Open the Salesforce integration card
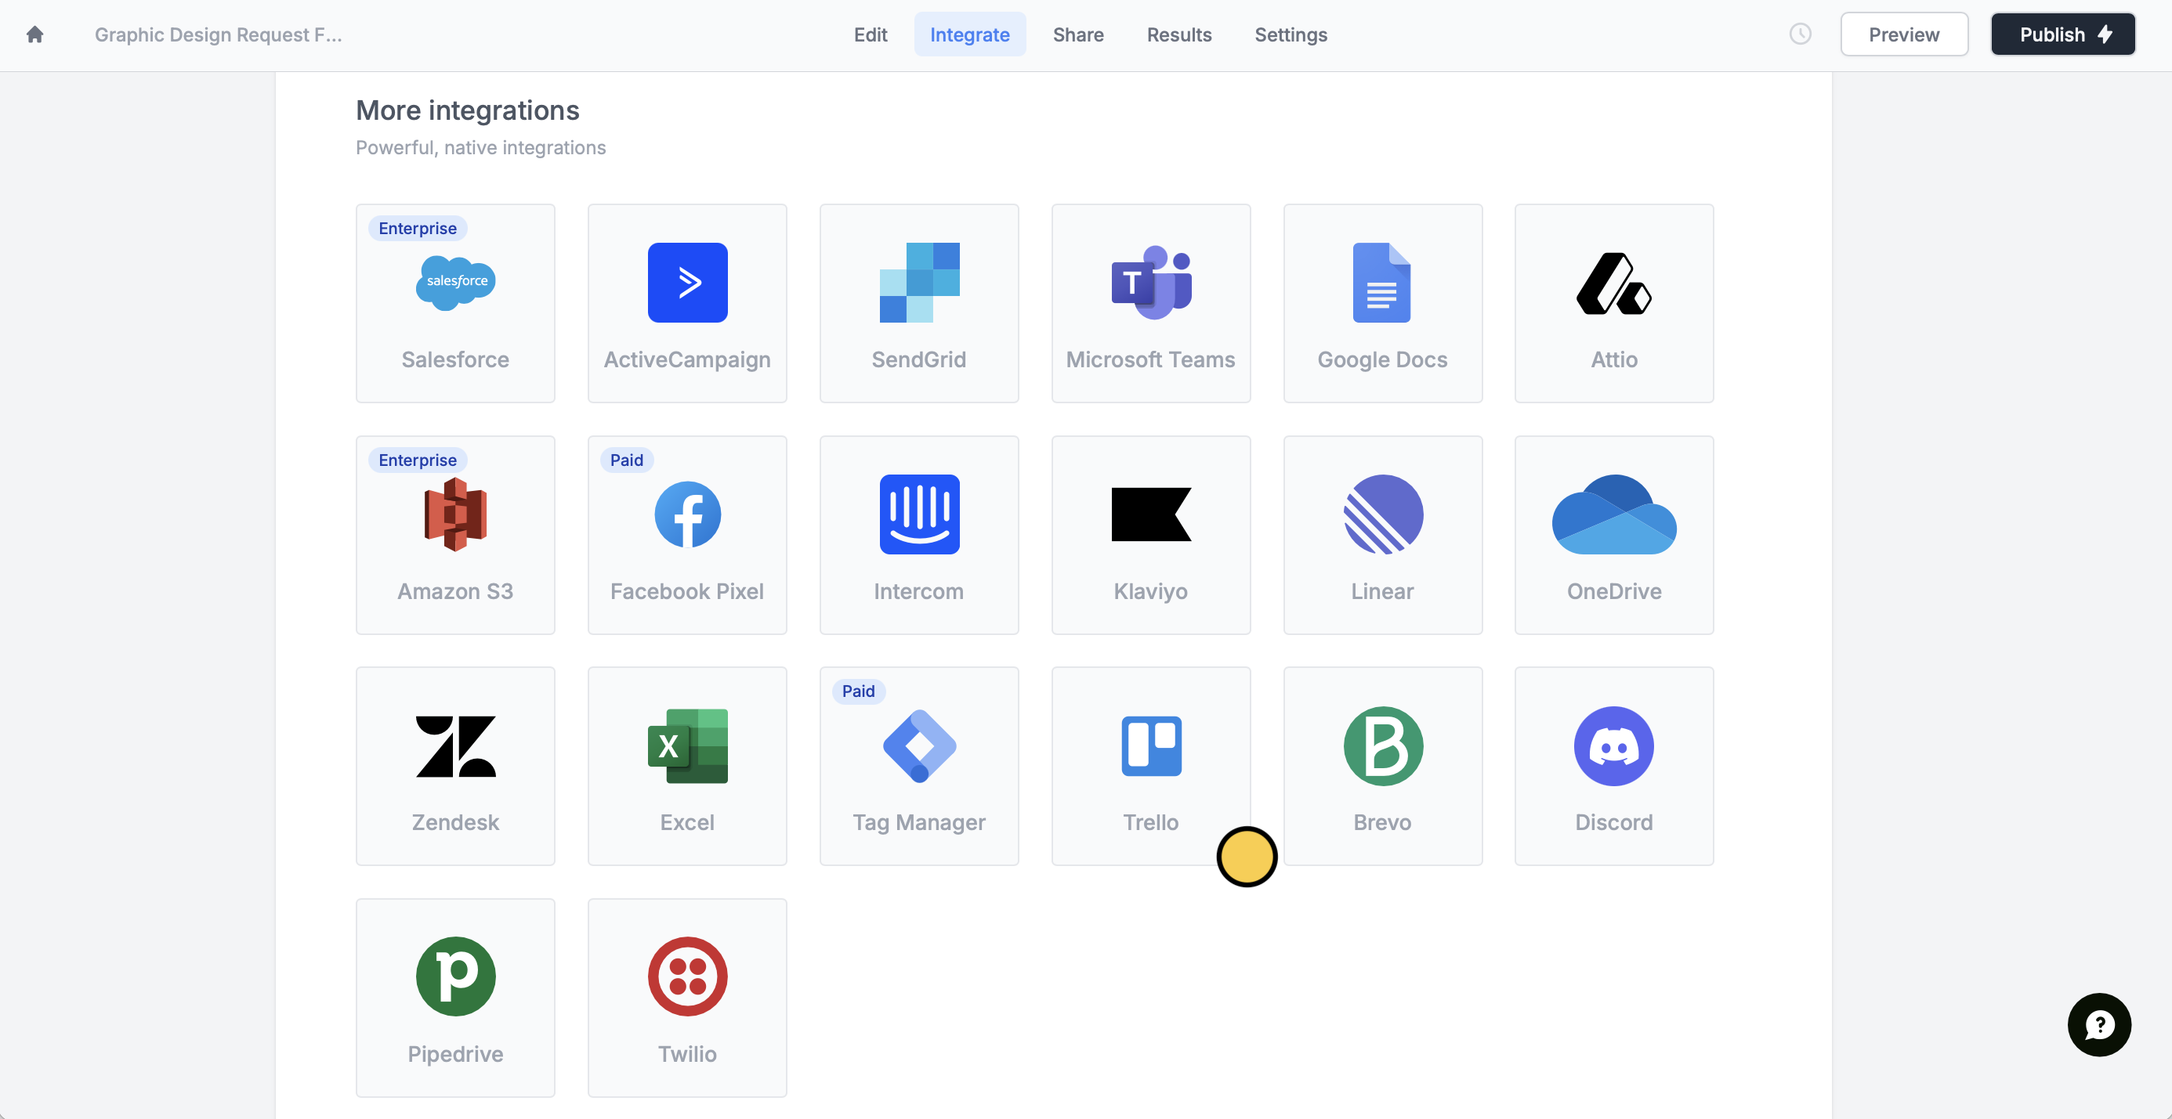 (x=455, y=303)
